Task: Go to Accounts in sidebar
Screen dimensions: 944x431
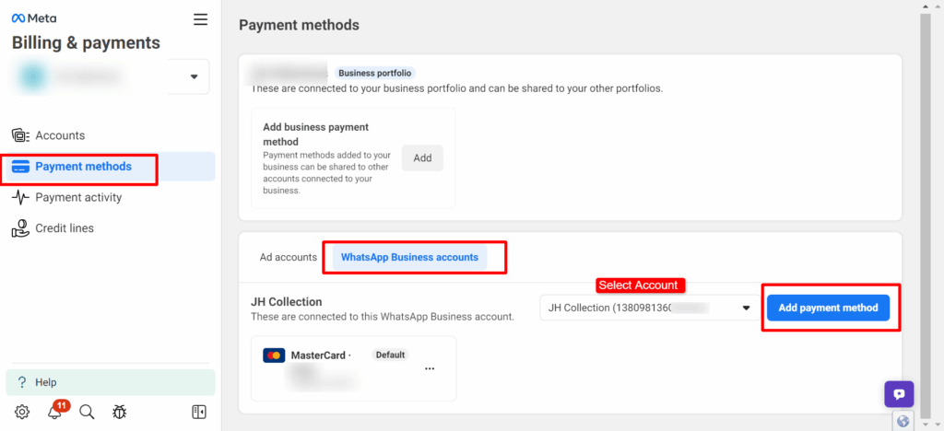Action: click(60, 135)
